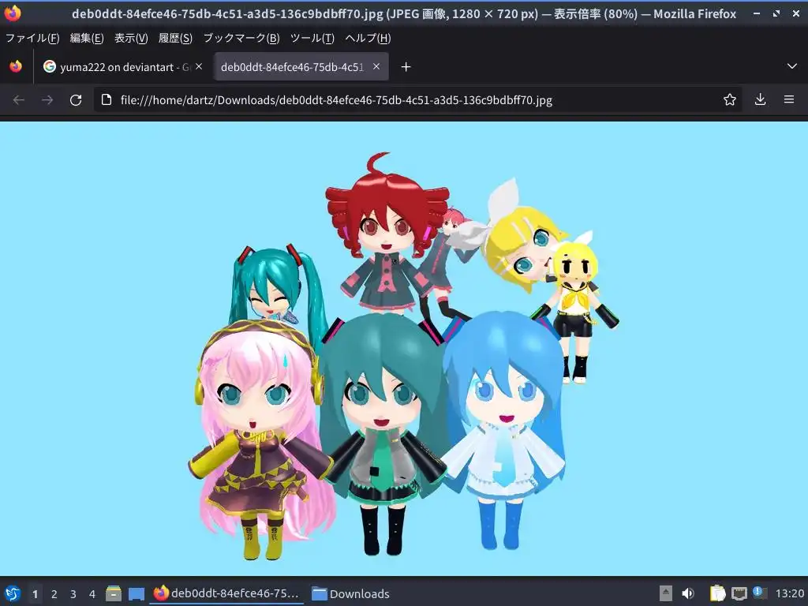Screen dimensions: 808x606
Task: Open the update notification tray icon
Action: pos(760,593)
